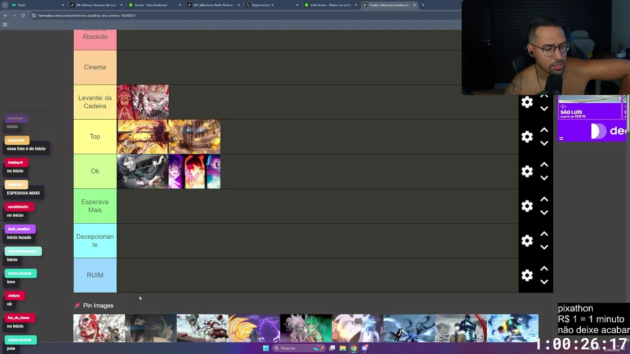Select the orange-and-purple battle image in pool
The image size is (630, 354).
pyautogui.click(x=254, y=328)
